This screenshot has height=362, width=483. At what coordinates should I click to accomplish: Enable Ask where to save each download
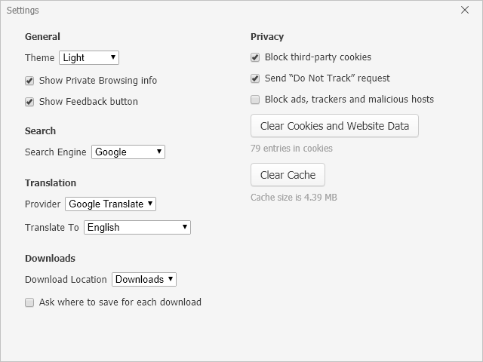[29, 302]
